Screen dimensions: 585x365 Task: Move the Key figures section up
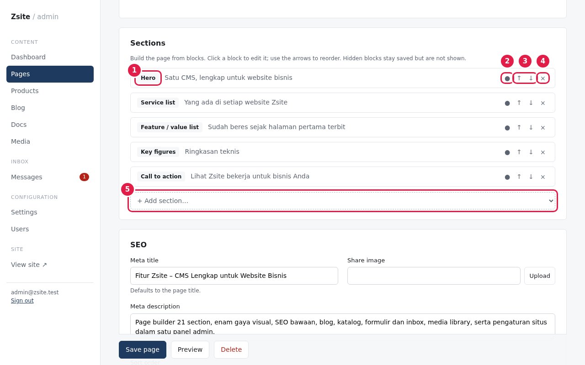point(519,152)
